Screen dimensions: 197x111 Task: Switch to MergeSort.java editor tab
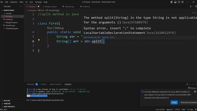(50, 6)
